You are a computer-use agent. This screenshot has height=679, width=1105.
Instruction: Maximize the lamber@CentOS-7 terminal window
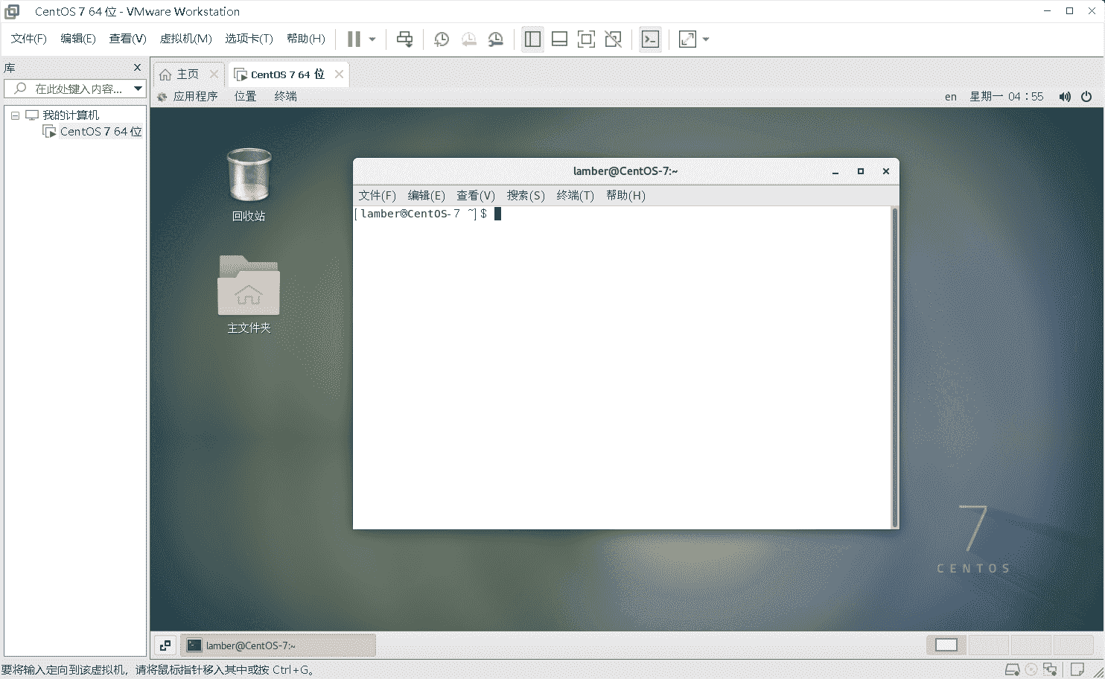coord(861,172)
